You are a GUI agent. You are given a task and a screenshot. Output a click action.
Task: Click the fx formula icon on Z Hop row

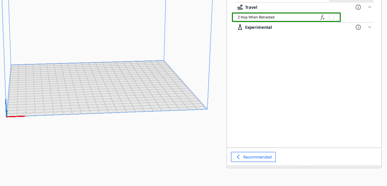point(322,17)
